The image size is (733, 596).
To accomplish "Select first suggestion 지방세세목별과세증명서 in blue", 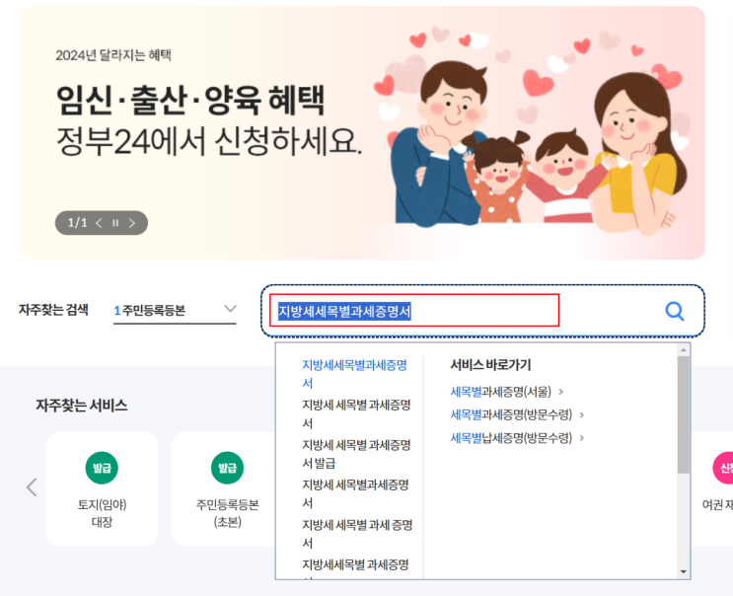I will point(354,374).
